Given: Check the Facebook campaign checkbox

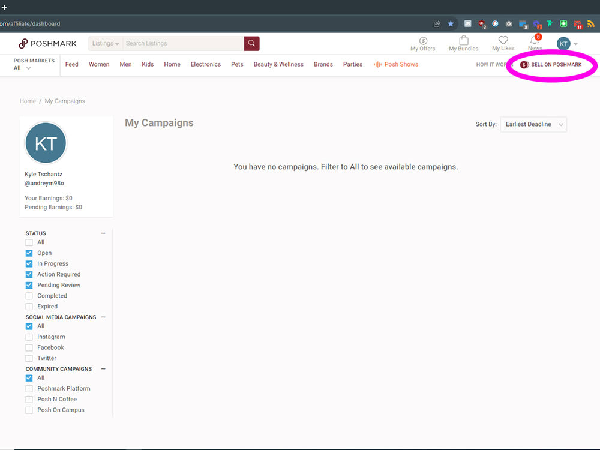Looking at the screenshot, I should point(29,348).
